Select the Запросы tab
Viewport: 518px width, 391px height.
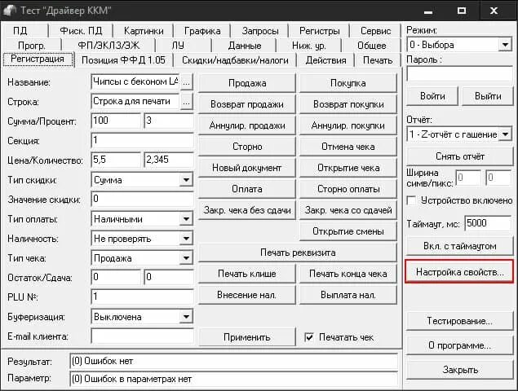260,31
